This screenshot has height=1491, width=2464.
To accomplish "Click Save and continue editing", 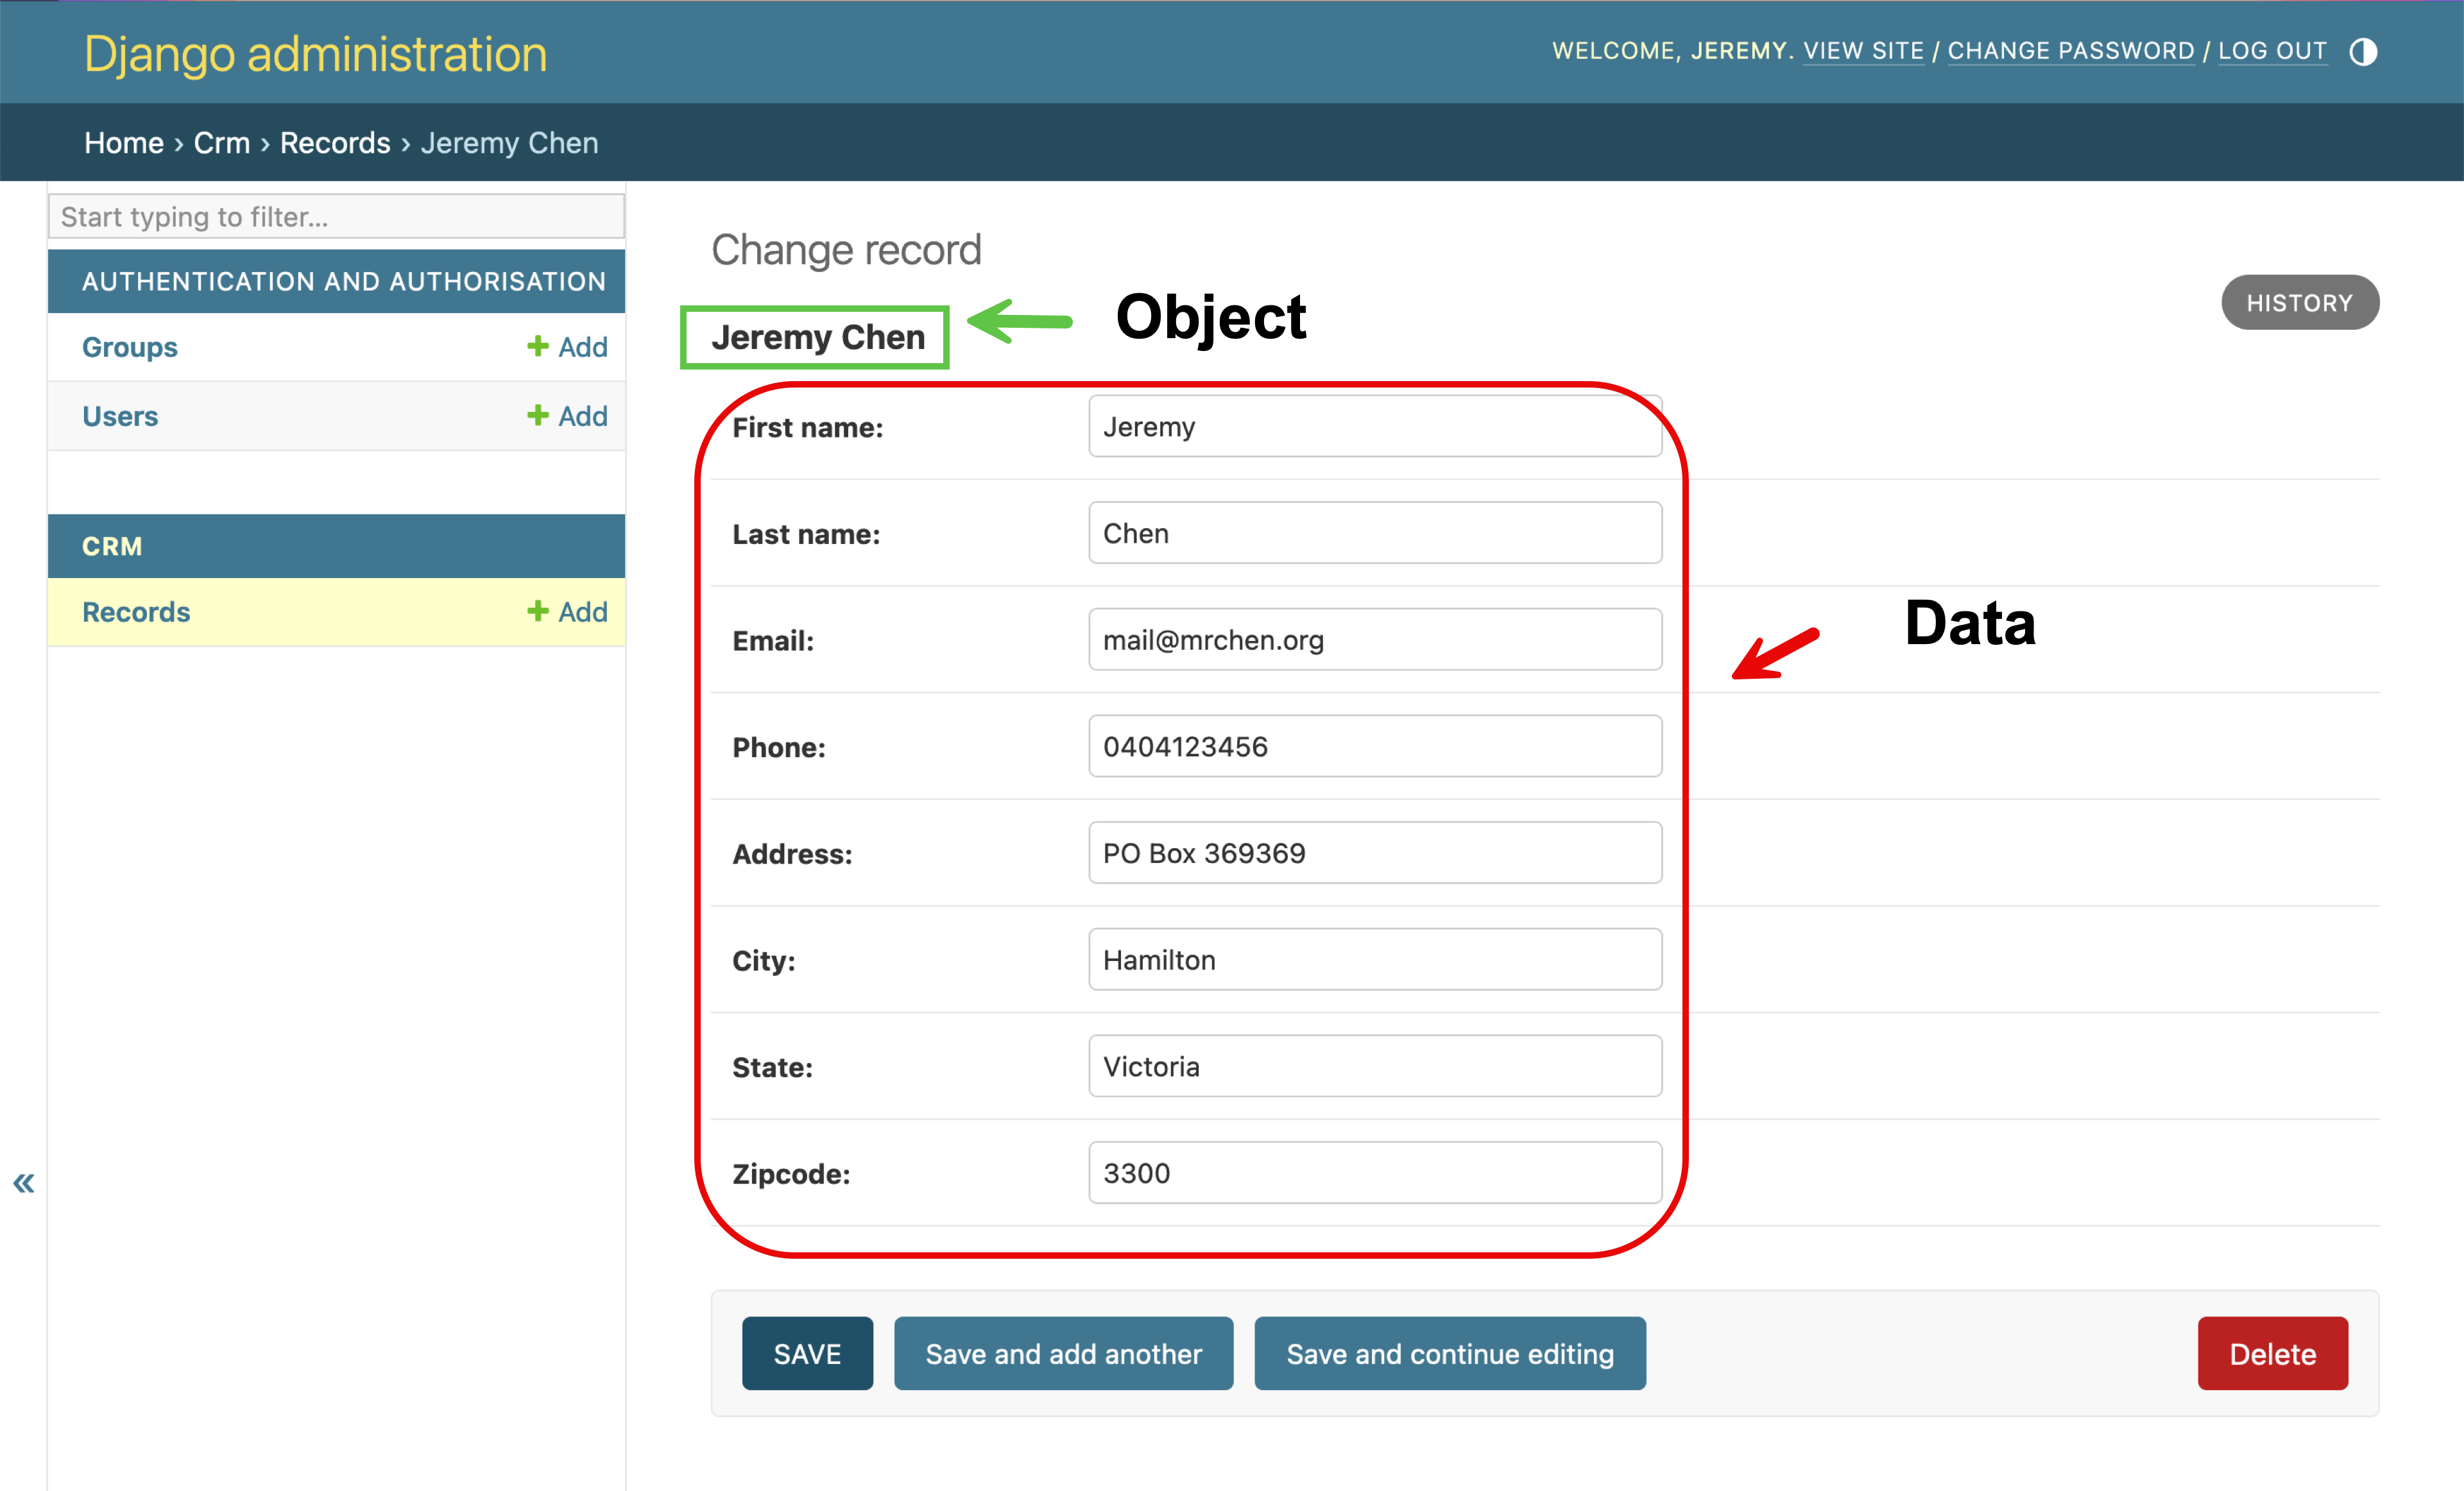I will point(1449,1354).
